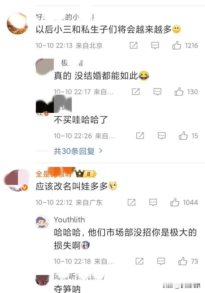205x293 pixels.
Task: Expand all 30 replies
Action: pyautogui.click(x=78, y=151)
